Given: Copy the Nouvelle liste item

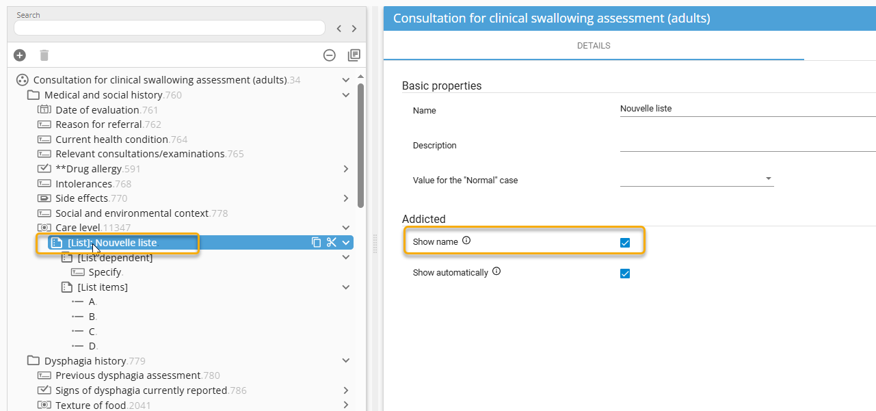Looking at the screenshot, I should pyautogui.click(x=317, y=242).
